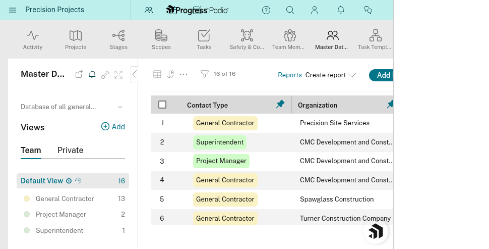Open the search magnifier icon

(290, 10)
